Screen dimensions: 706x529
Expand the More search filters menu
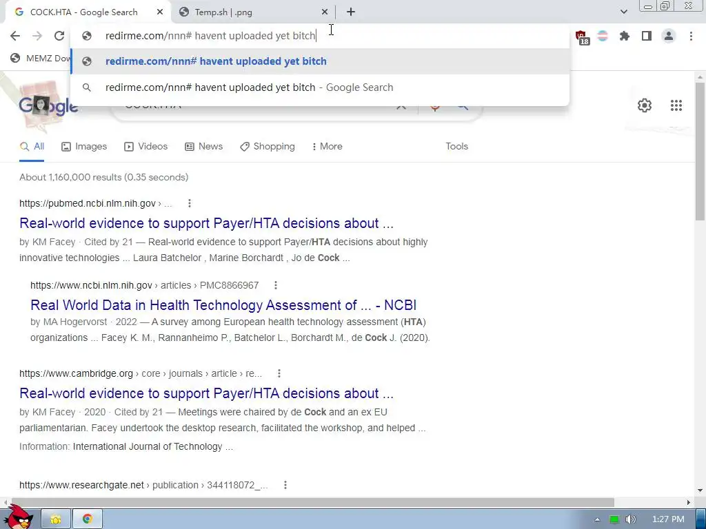(327, 147)
